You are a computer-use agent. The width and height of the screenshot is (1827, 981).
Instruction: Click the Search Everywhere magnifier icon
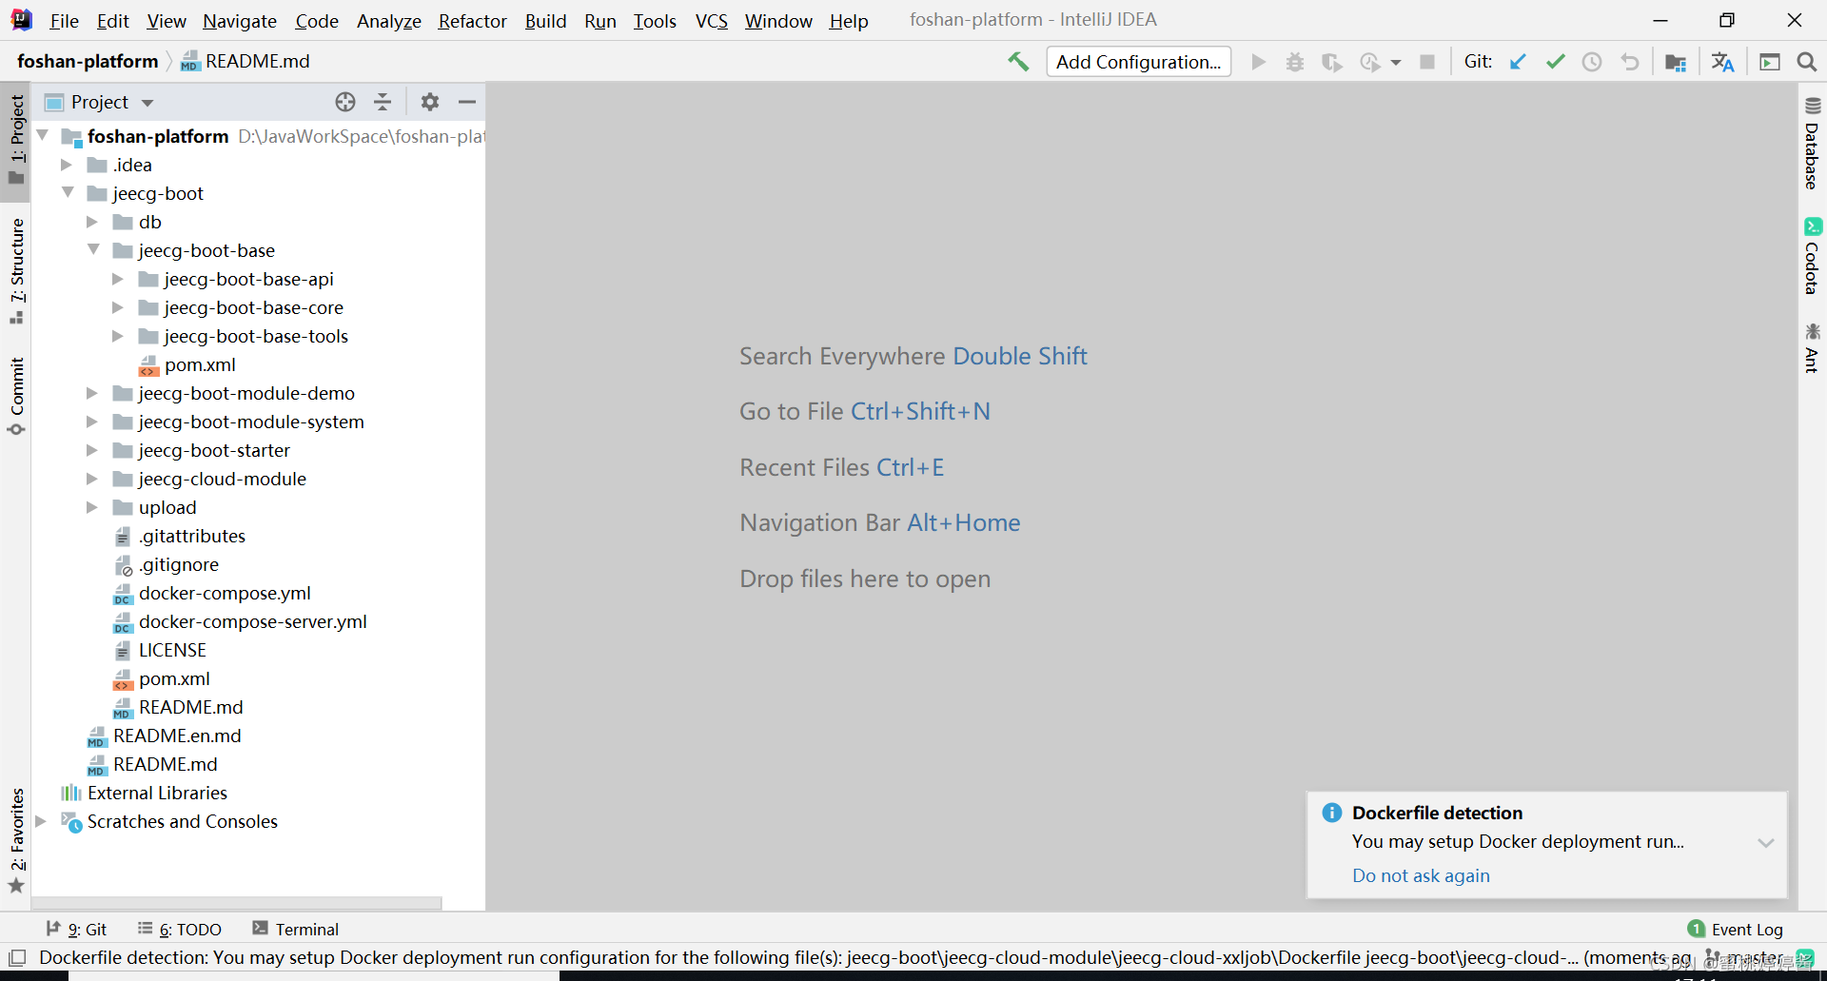point(1806,62)
